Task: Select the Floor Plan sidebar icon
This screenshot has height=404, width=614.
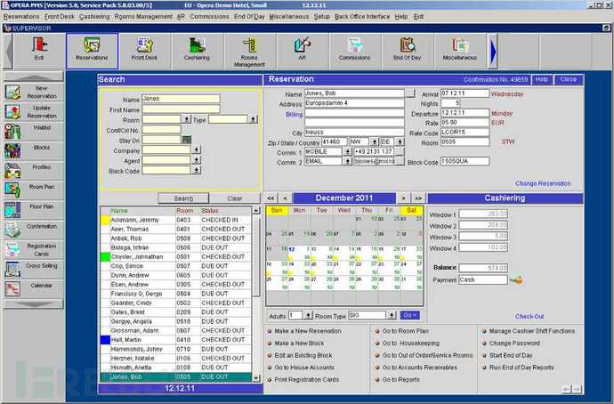Action: pos(34,209)
